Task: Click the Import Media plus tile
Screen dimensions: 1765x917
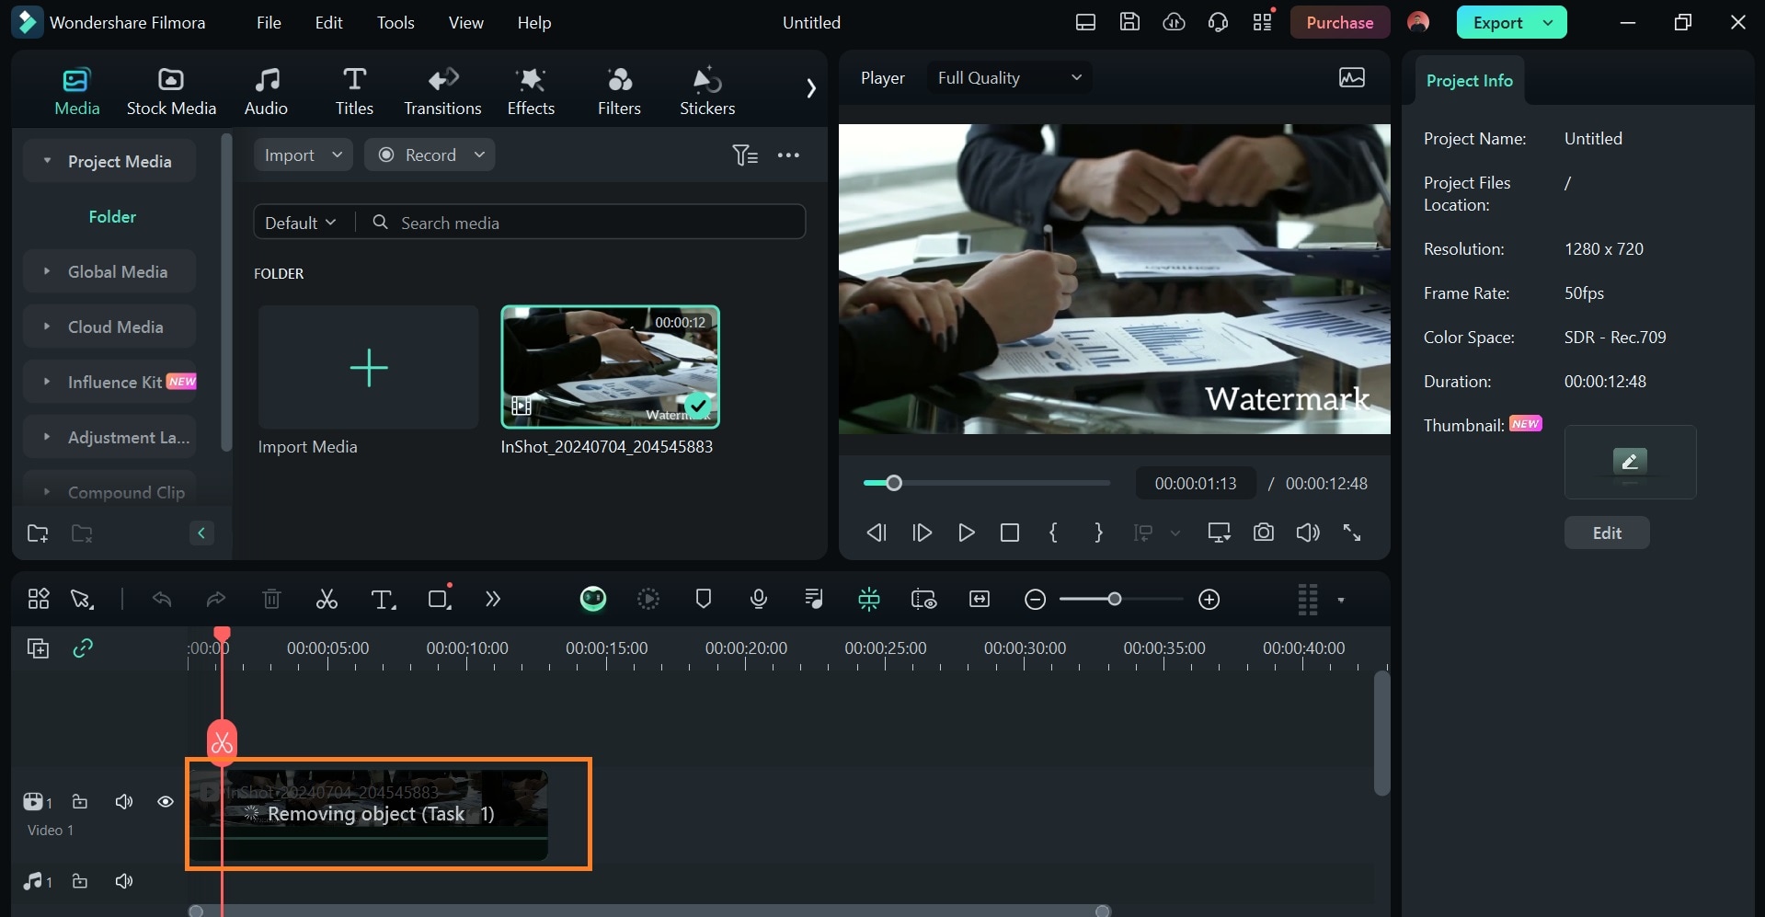Action: 368,367
